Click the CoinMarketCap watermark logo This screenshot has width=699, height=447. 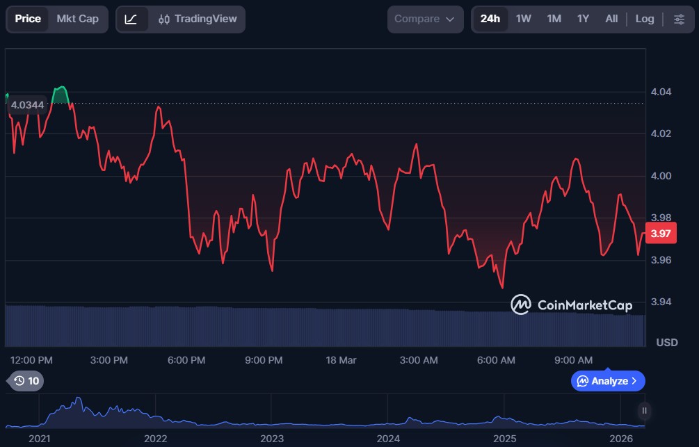pyautogui.click(x=572, y=304)
